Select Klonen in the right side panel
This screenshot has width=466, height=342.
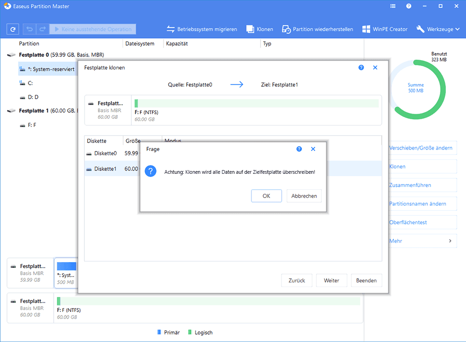pyautogui.click(x=423, y=167)
